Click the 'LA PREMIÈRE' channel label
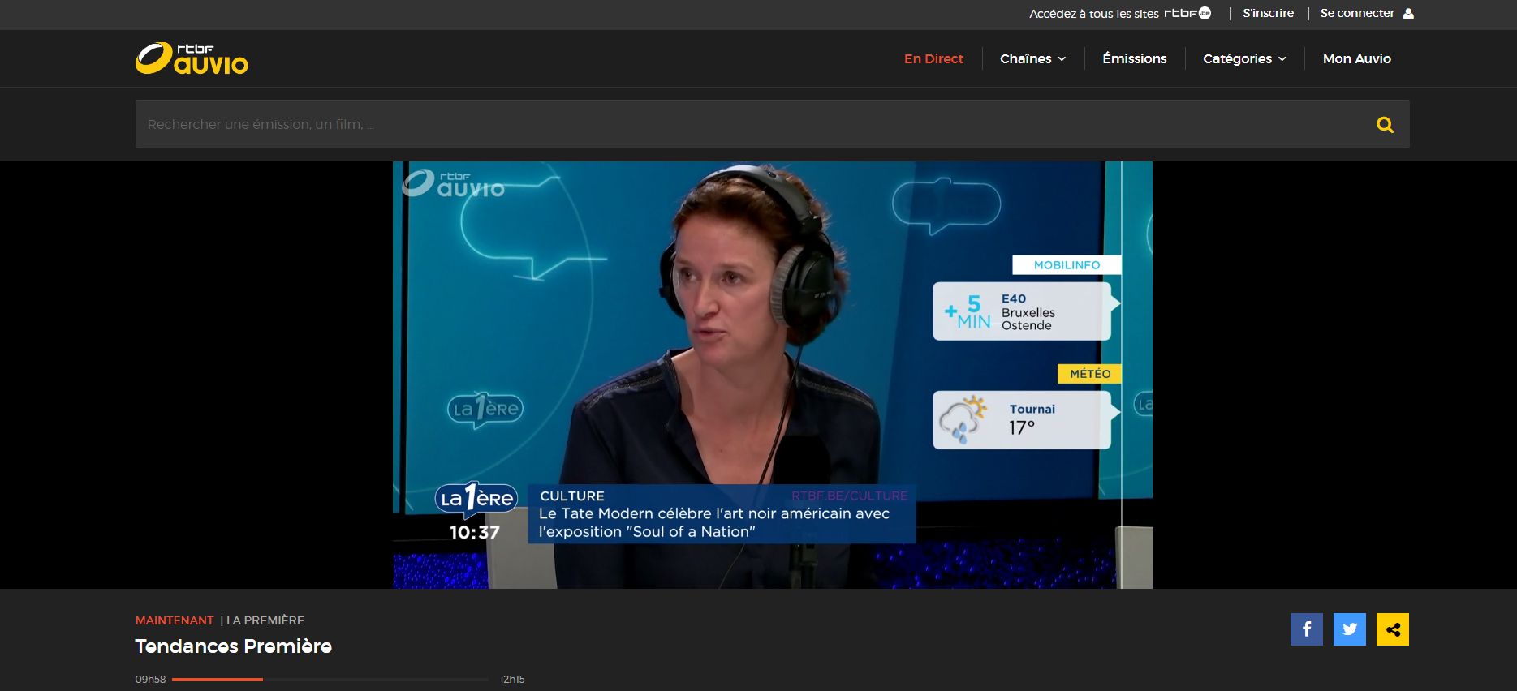 265,620
